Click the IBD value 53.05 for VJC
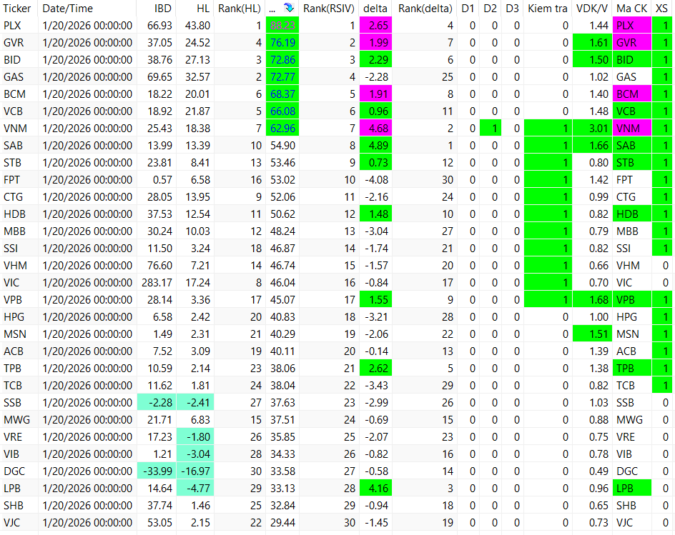This screenshot has width=675, height=535. pos(159,523)
